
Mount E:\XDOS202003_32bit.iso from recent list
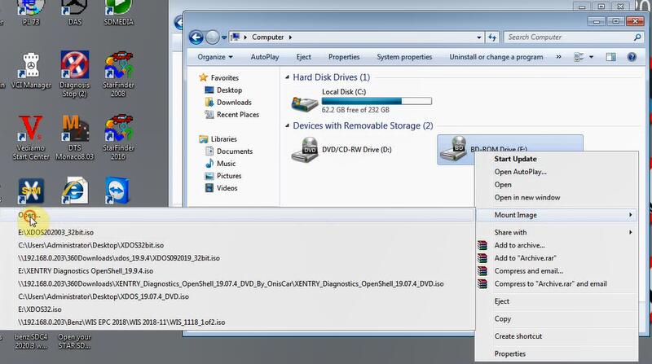[x=237, y=232]
